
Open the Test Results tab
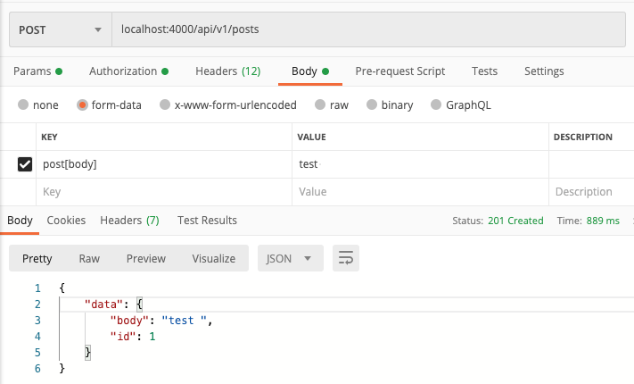tap(207, 221)
